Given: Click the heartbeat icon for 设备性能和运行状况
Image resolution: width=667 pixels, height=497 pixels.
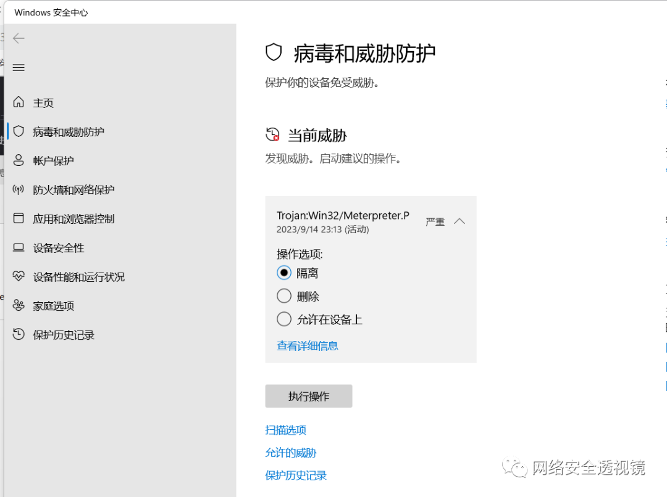Looking at the screenshot, I should 19,276.
